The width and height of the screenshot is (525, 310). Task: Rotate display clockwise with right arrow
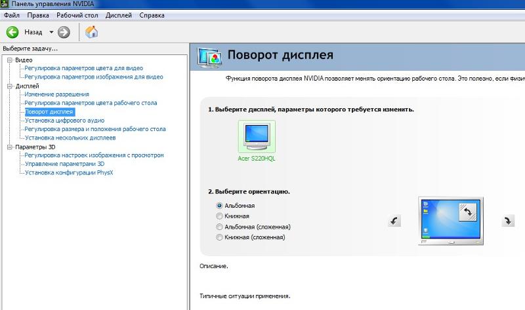[508, 221]
